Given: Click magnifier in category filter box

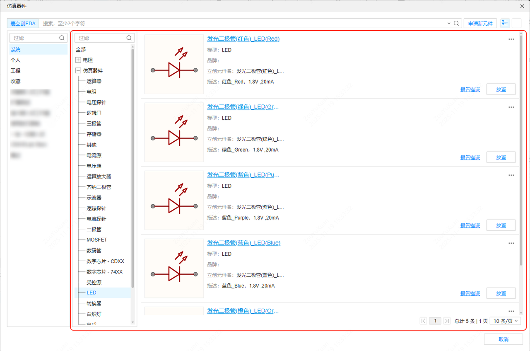Looking at the screenshot, I should (x=130, y=38).
